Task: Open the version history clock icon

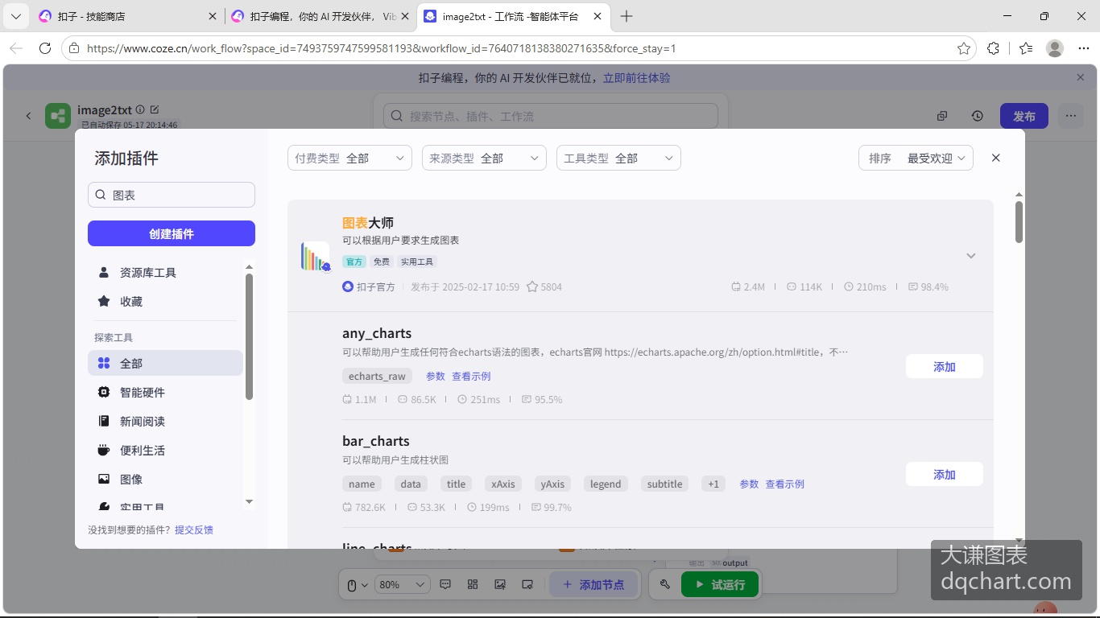Action: click(977, 116)
